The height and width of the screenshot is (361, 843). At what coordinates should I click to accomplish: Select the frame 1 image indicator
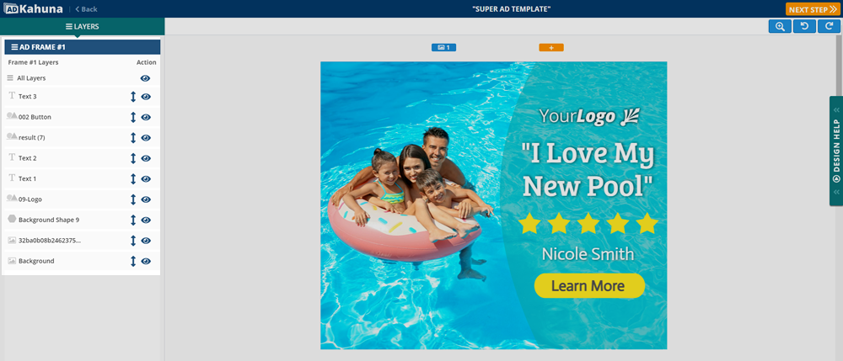443,48
